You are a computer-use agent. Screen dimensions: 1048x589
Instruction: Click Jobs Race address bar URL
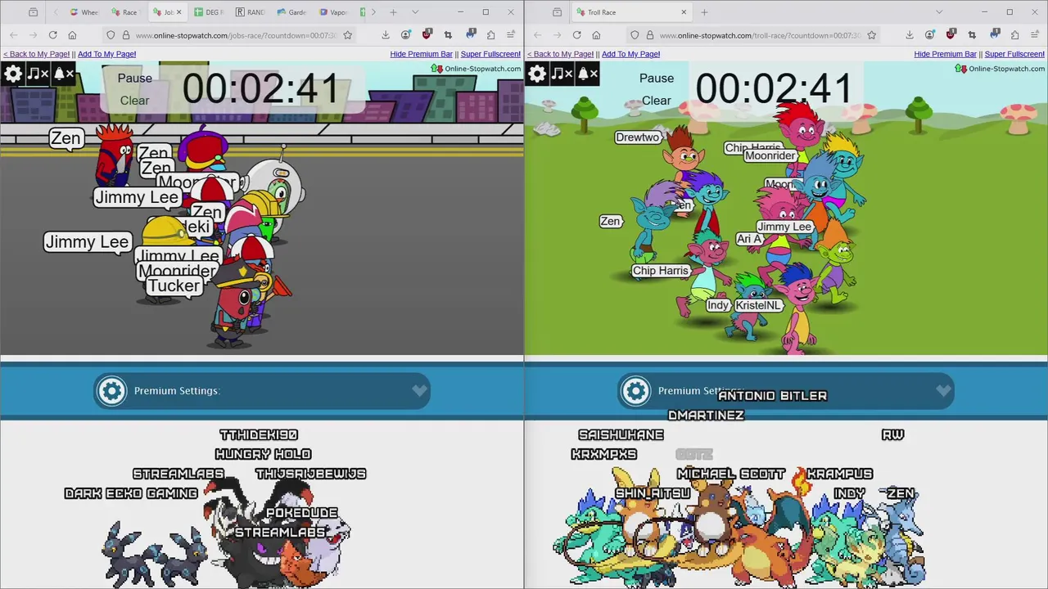236,35
